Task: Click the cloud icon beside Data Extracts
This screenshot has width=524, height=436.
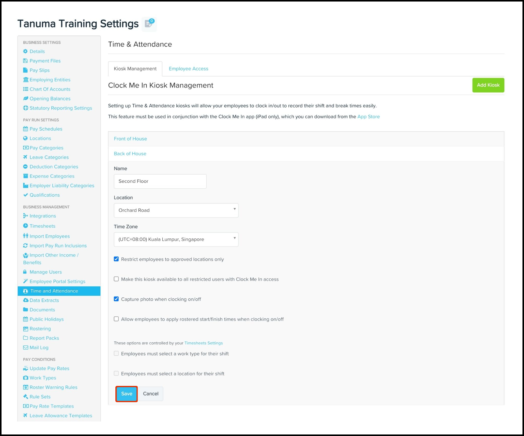Action: [25, 300]
